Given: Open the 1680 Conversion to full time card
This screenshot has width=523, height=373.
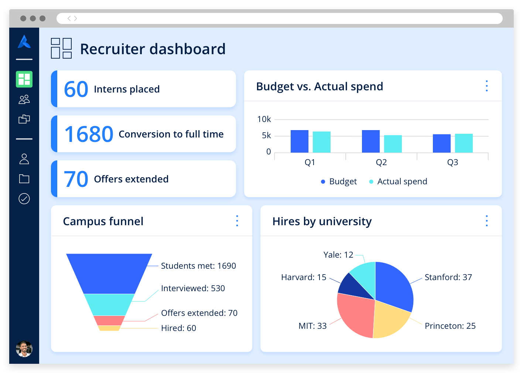Looking at the screenshot, I should [143, 134].
